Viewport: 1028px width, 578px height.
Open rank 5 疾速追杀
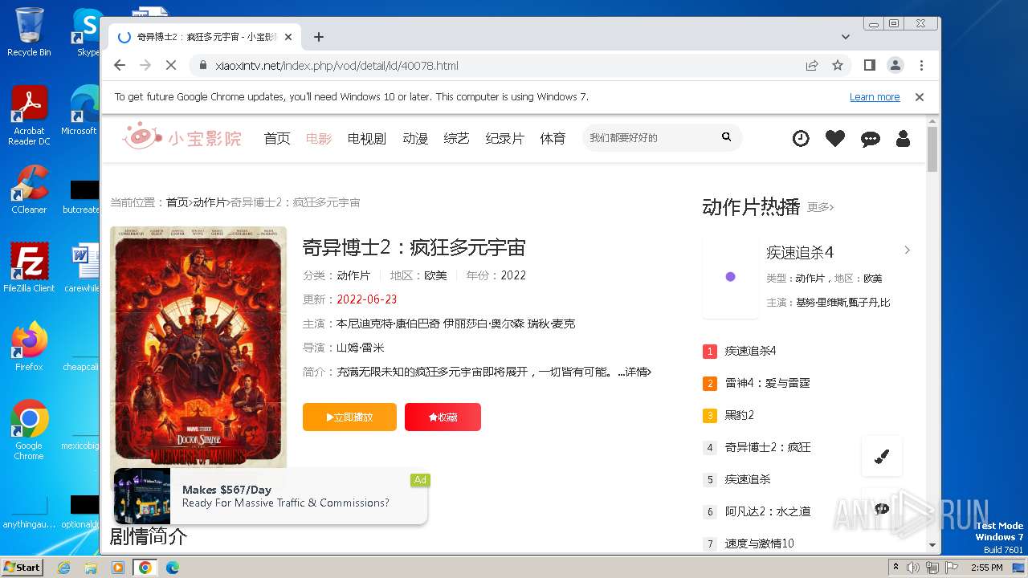click(748, 479)
